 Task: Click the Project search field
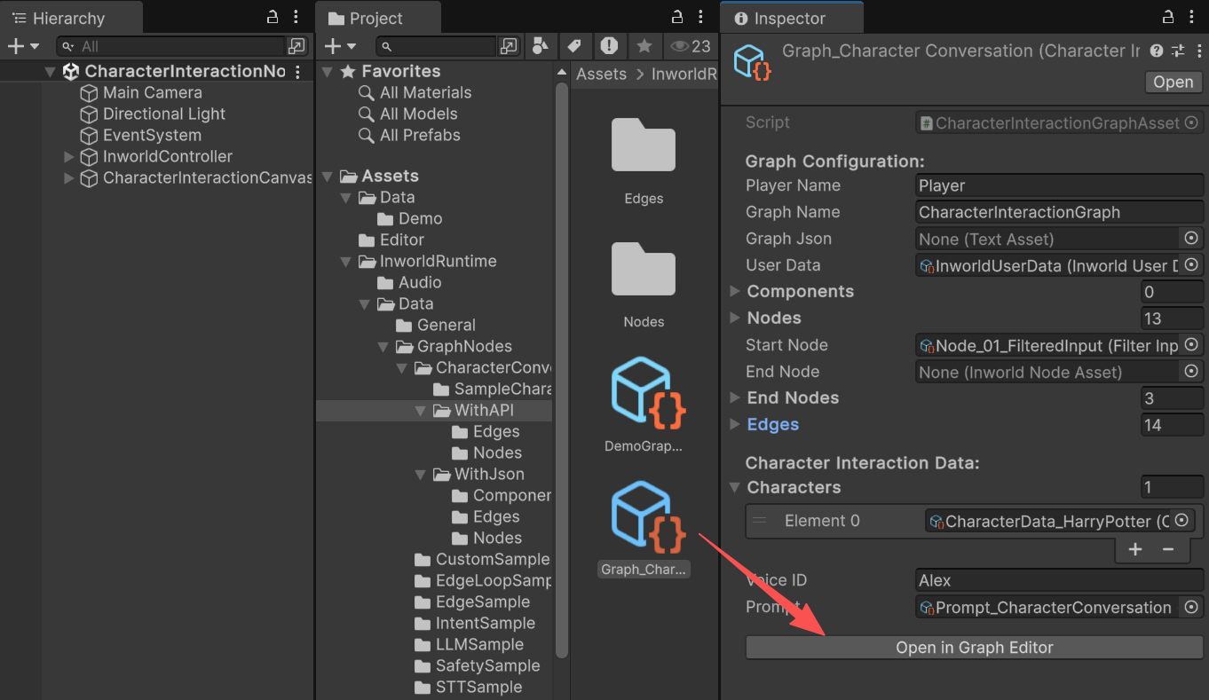tap(436, 46)
